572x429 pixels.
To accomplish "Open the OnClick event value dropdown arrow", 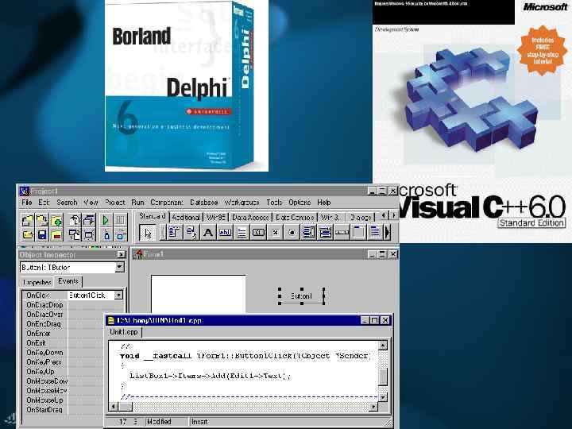I will click(x=118, y=295).
